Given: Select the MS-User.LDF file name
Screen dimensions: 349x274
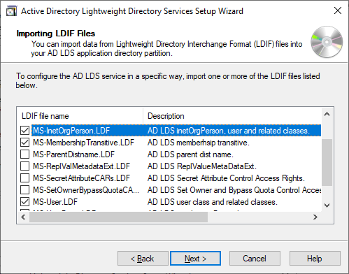Looking at the screenshot, I should pyautogui.click(x=55, y=202).
